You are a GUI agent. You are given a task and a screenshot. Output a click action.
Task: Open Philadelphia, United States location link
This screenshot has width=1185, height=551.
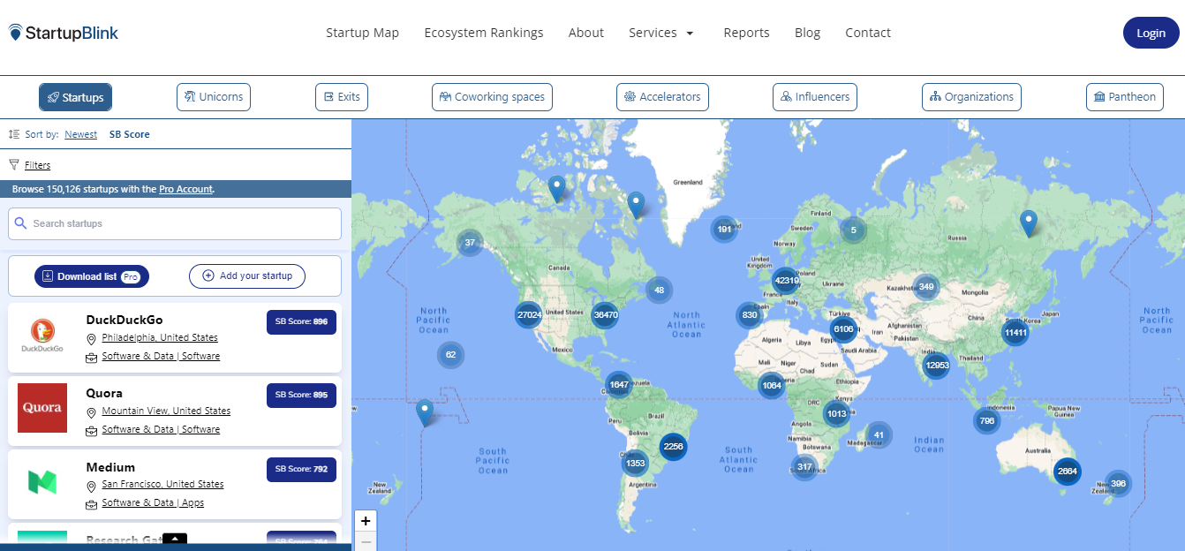160,338
